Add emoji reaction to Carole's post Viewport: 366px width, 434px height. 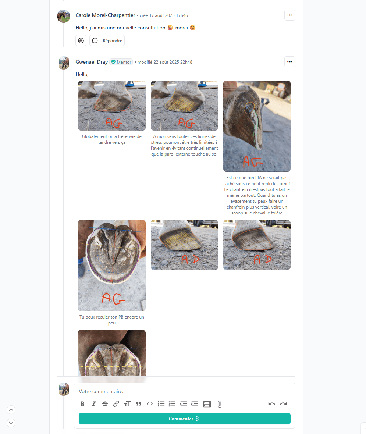(x=81, y=41)
